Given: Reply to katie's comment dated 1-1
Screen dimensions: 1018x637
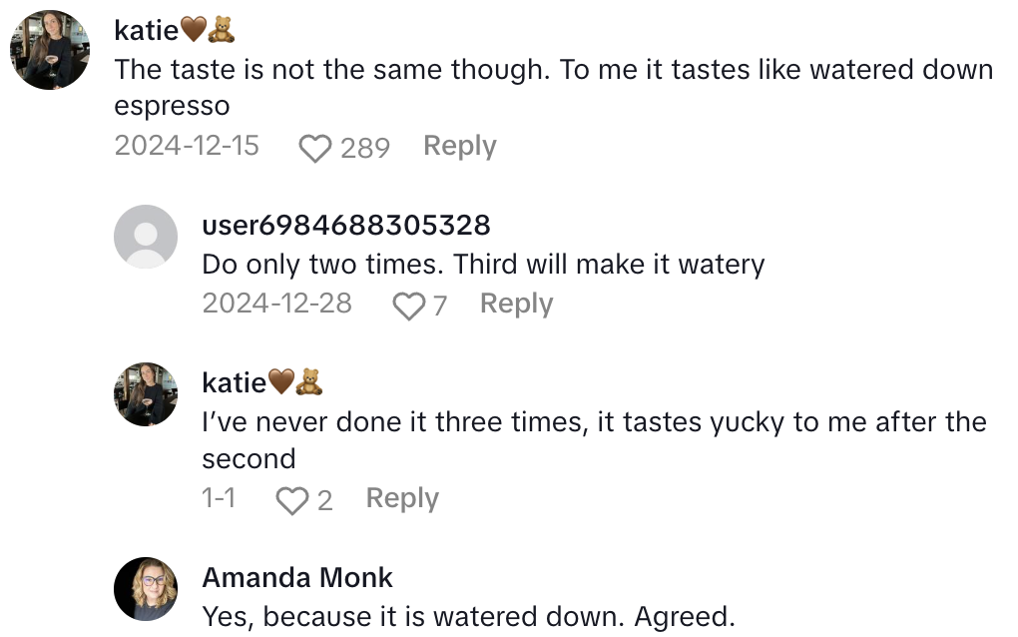Looking at the screenshot, I should click(402, 498).
